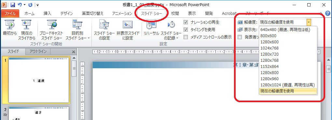Open the ファイル (File) tab
This screenshot has height=120, width=332.
pos(10,14)
